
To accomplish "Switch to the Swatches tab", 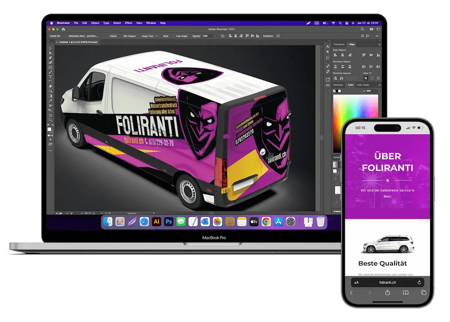I will [338, 85].
